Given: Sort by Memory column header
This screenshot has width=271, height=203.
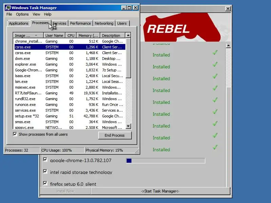Looking at the screenshot, I should click(x=88, y=36).
